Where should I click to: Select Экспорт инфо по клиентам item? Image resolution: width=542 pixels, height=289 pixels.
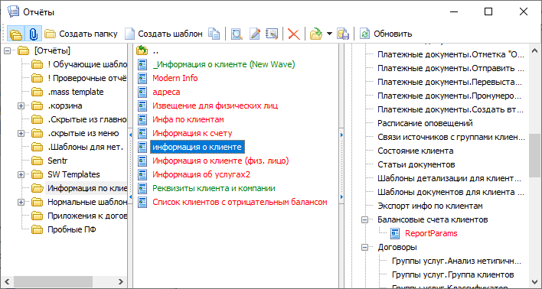[x=430, y=206]
